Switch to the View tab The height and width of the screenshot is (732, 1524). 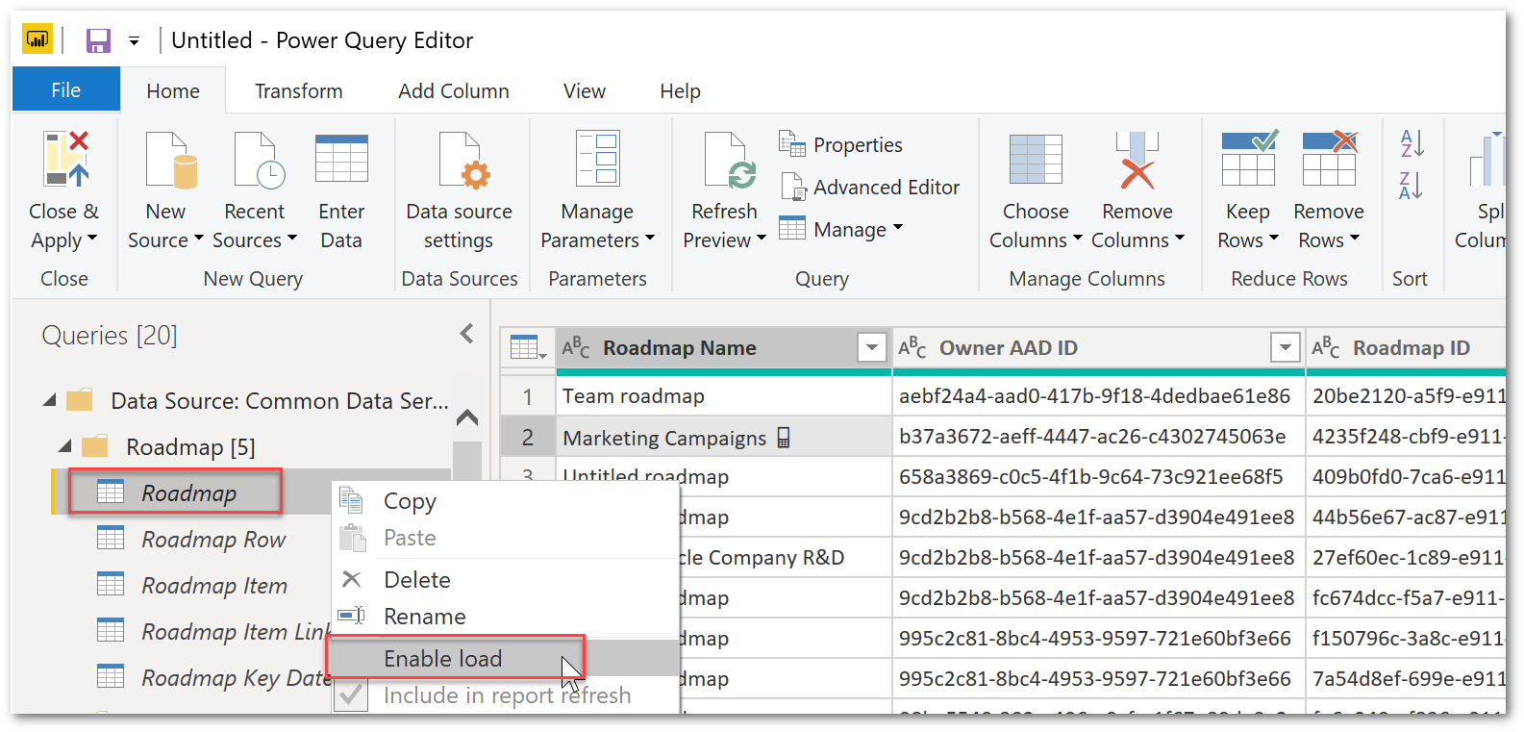click(x=585, y=90)
